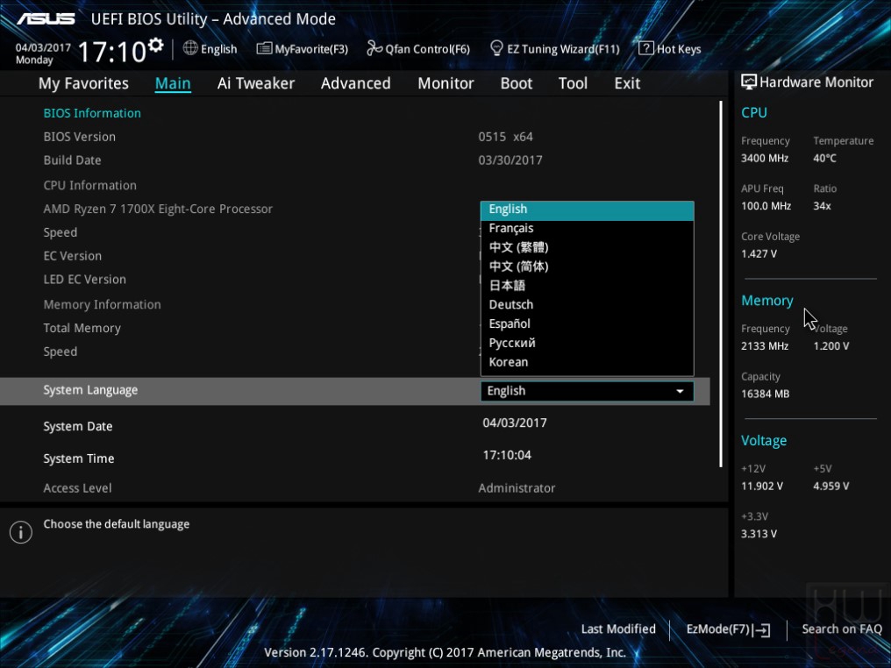
Task: Click the LED EC Version label
Action: tap(85, 280)
